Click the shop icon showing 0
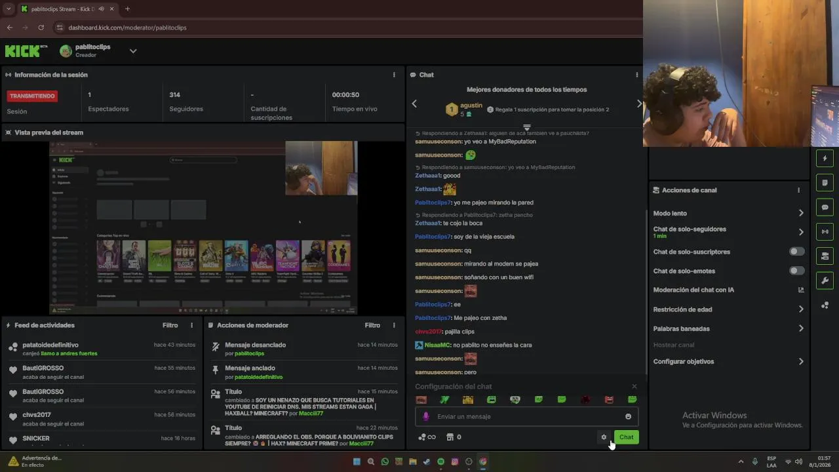Image resolution: width=839 pixels, height=472 pixels. tap(454, 437)
